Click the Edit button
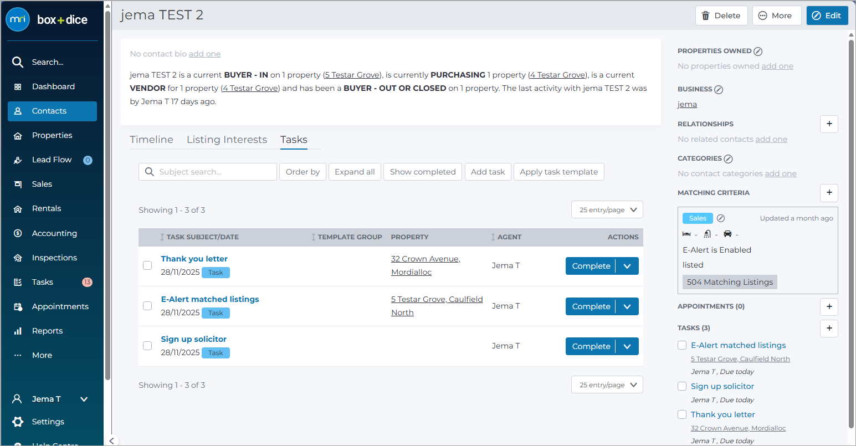Image resolution: width=856 pixels, height=446 pixels. pyautogui.click(x=827, y=16)
